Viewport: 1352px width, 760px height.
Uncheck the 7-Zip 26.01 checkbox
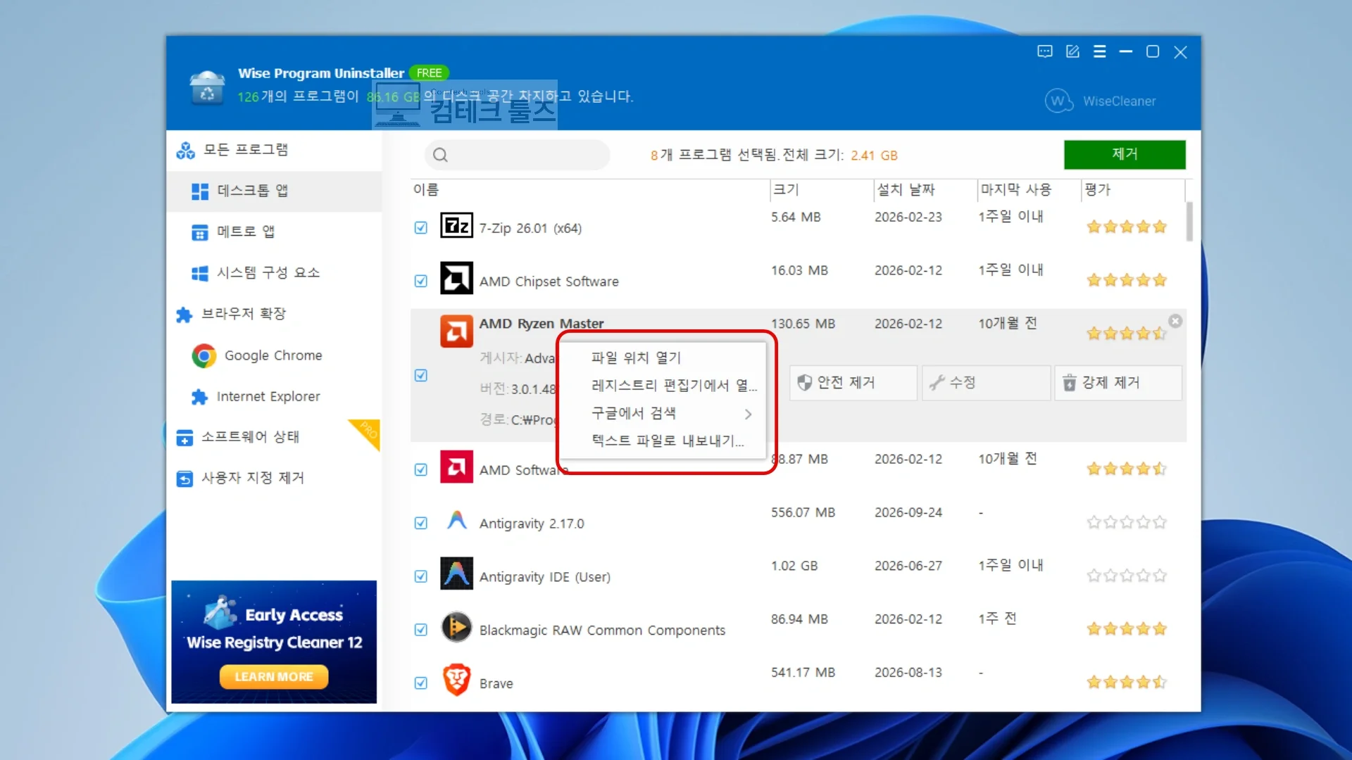coord(421,227)
